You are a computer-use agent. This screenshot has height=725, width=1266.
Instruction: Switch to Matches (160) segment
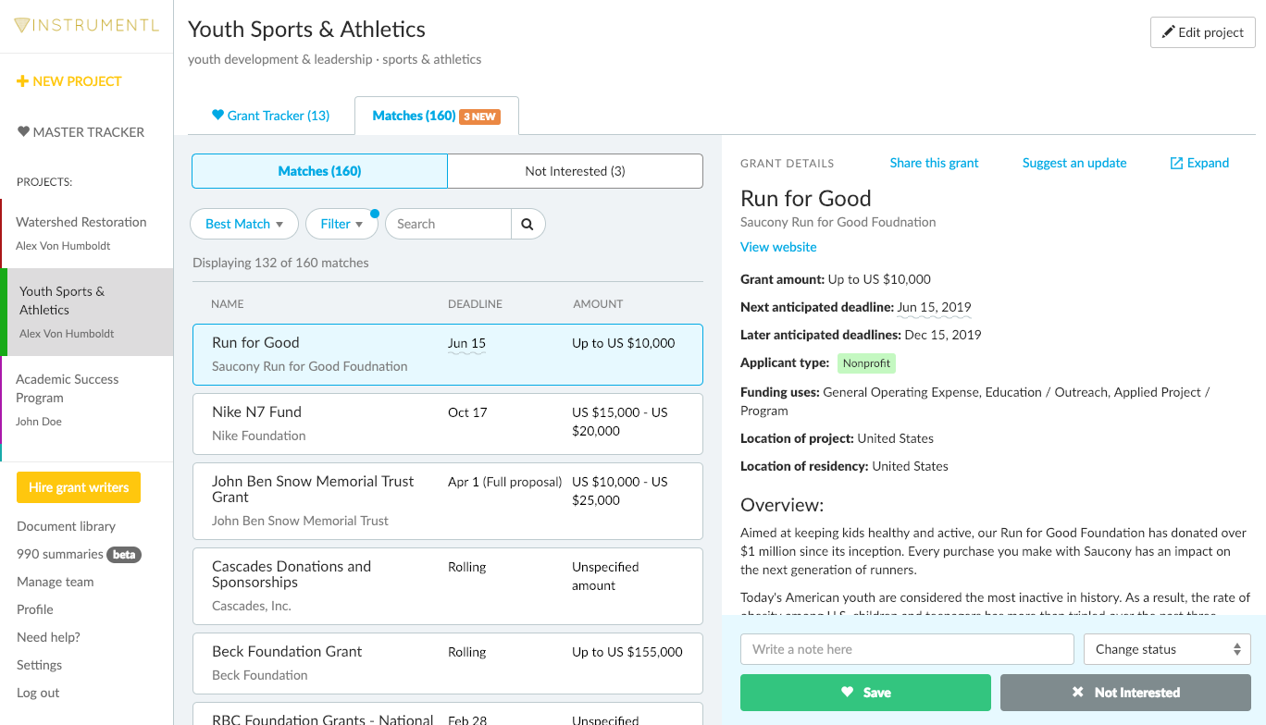[319, 171]
